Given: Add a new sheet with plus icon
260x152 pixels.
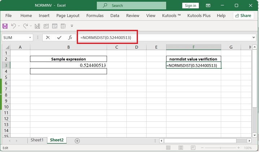Looking at the screenshot, I should coord(77,140).
